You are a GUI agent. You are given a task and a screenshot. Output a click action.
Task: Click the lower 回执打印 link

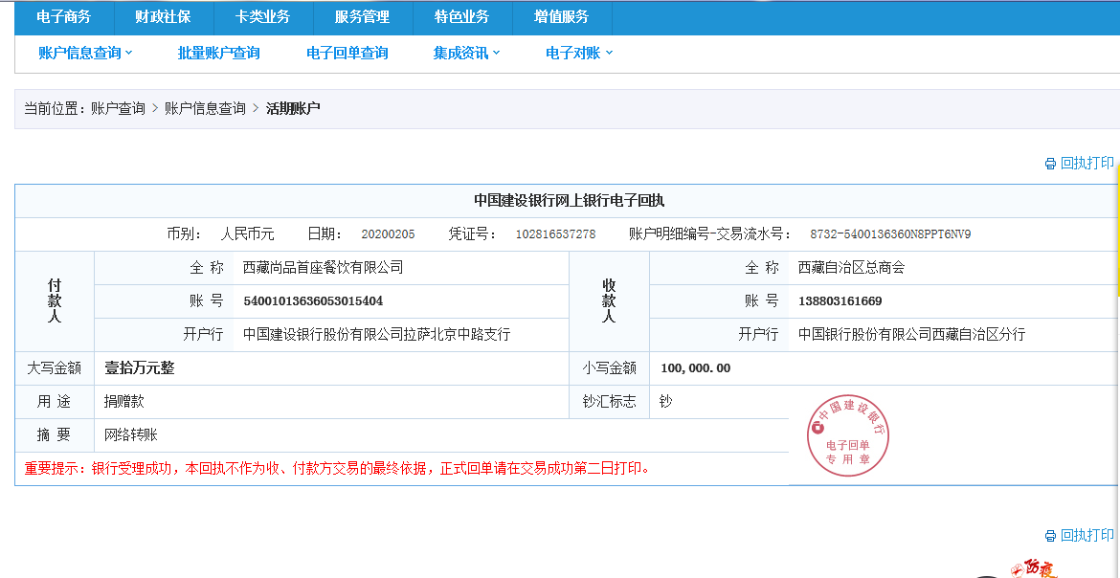click(1086, 535)
